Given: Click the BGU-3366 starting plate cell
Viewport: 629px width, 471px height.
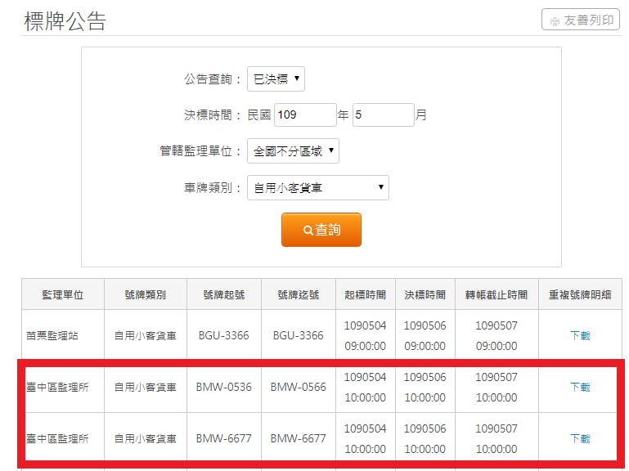Looking at the screenshot, I should (223, 335).
